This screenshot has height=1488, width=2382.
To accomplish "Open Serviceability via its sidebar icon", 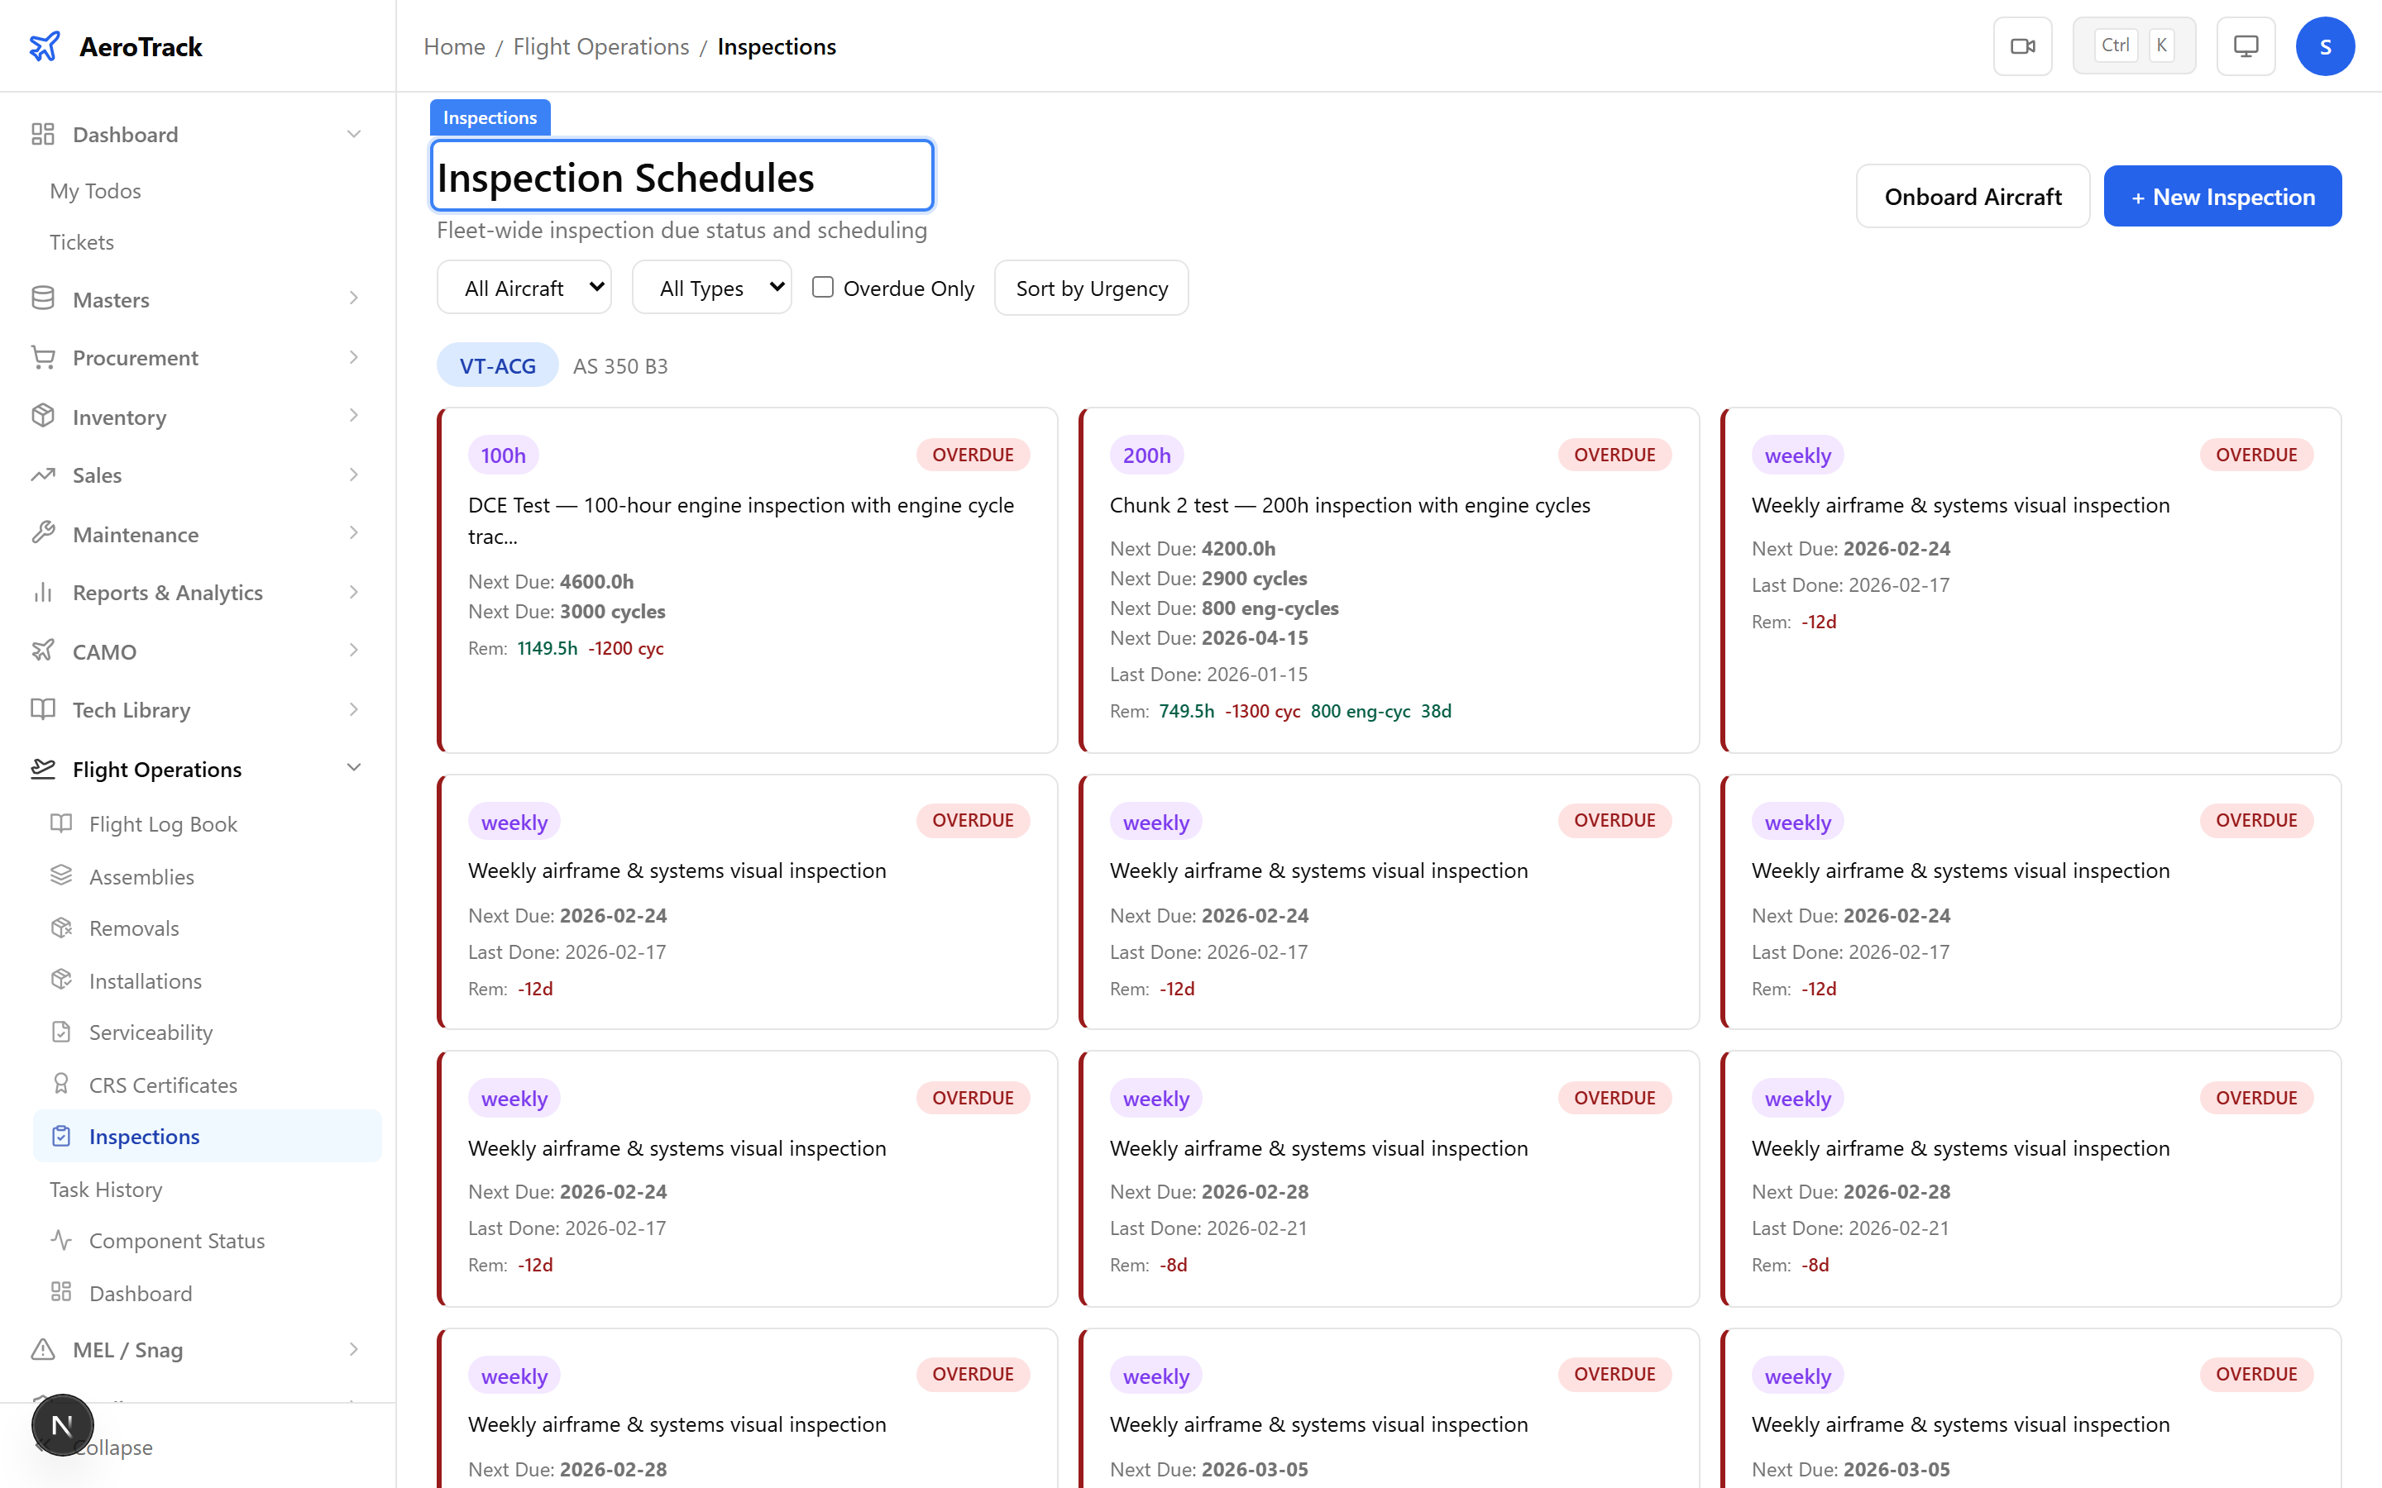I will pyautogui.click(x=61, y=1033).
